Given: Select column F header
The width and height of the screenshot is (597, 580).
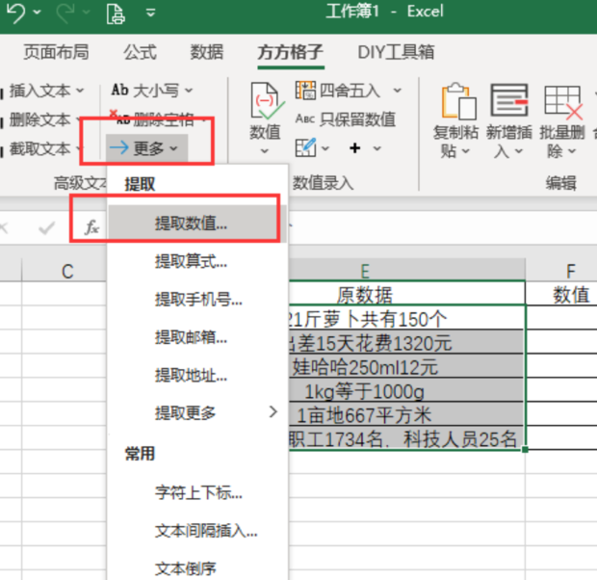Looking at the screenshot, I should [562, 272].
